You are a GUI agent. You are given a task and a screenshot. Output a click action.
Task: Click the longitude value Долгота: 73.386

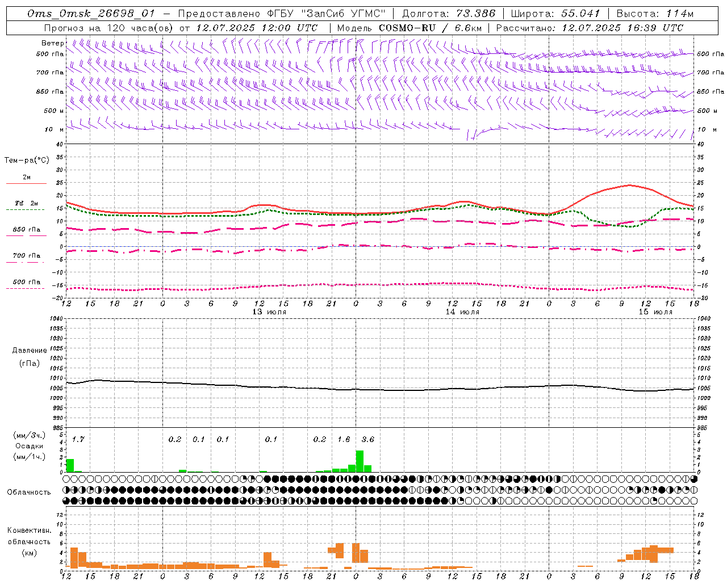(449, 14)
